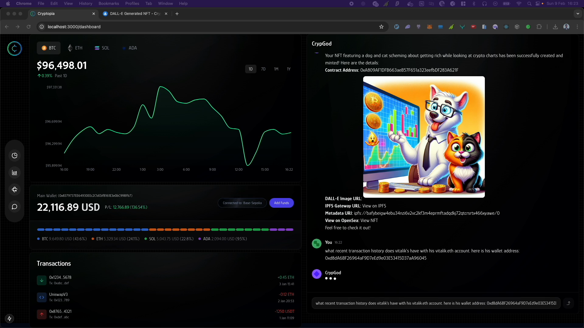Click the SOL 5,043.75 USD legend entry
584x328 pixels.
pyautogui.click(x=169, y=239)
